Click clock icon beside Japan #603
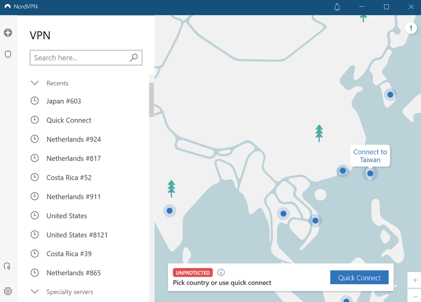Viewport: 421px width, 302px height. (35, 101)
